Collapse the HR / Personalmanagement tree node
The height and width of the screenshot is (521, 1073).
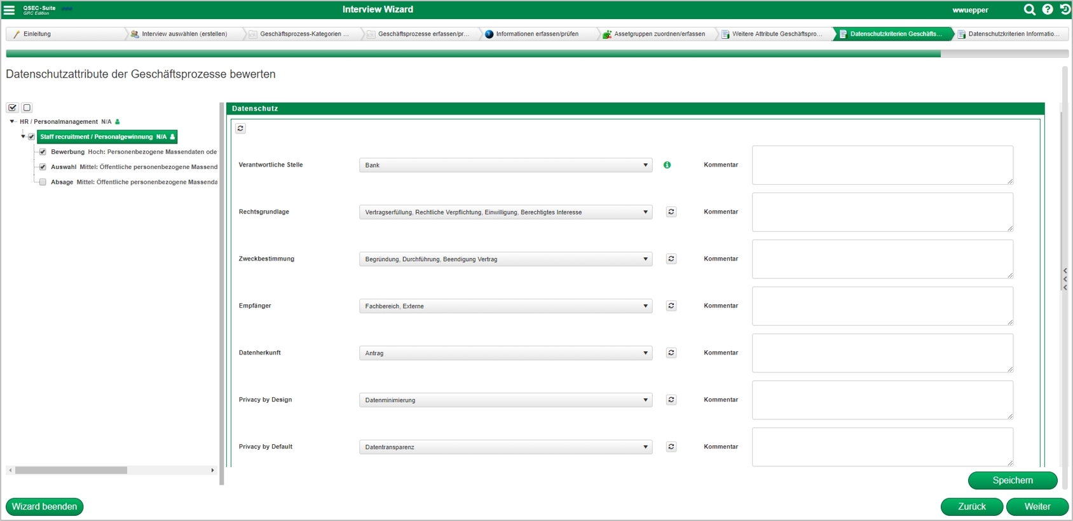click(12, 121)
